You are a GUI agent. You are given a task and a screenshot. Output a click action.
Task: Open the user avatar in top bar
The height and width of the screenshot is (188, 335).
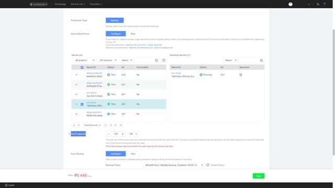point(291,4)
